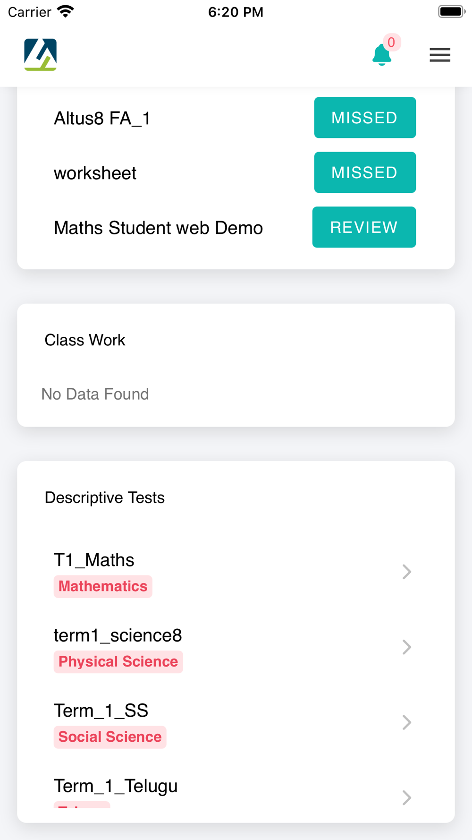
Task: Click REVIEW for Maths Student web Demo
Action: pos(364,227)
